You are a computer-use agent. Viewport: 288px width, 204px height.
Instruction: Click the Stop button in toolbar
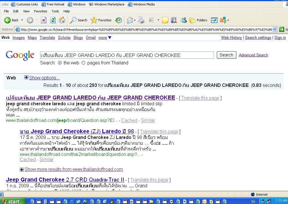(44, 20)
